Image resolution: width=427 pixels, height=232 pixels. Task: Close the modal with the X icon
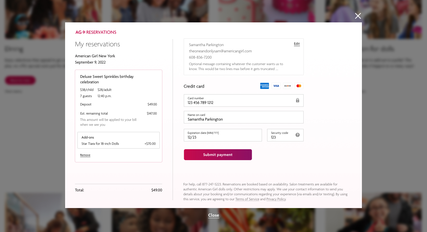[x=358, y=16]
